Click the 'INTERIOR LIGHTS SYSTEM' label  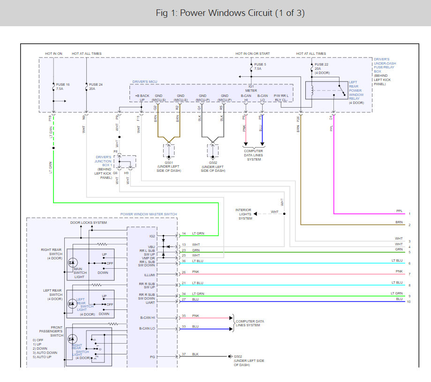point(243,214)
